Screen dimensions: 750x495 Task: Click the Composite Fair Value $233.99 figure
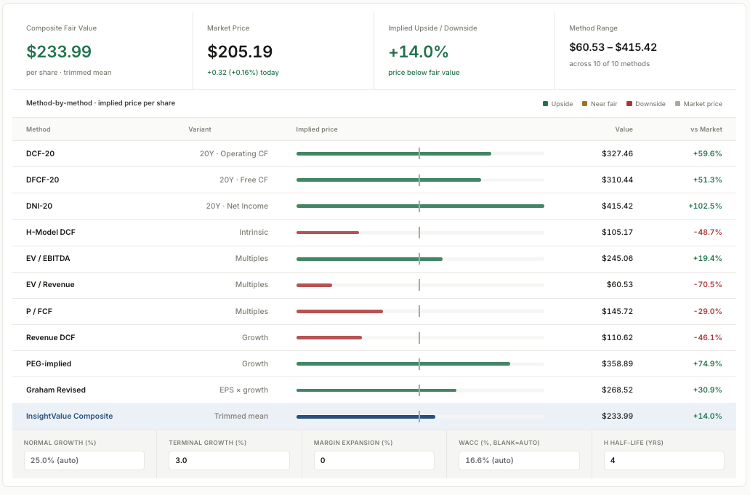(59, 52)
